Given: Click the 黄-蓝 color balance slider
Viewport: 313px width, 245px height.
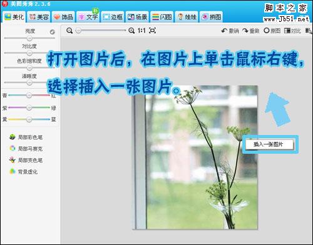Looking at the screenshot, I should [29, 119].
